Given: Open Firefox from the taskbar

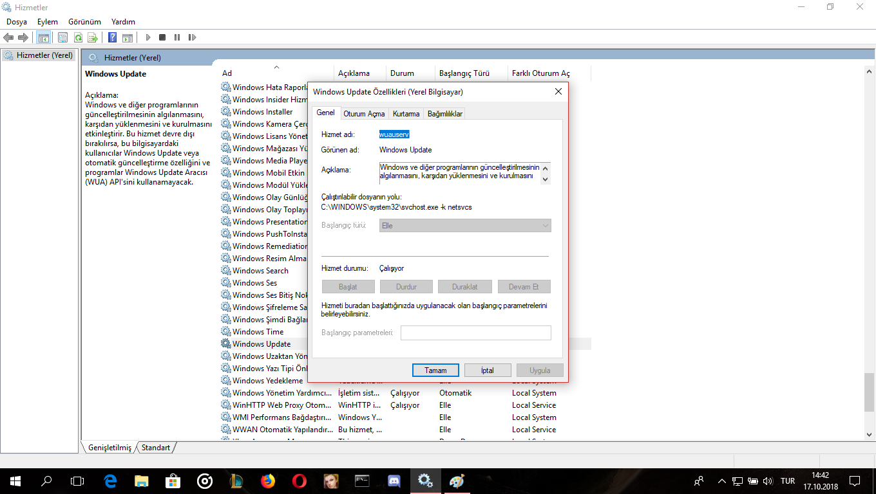Looking at the screenshot, I should tap(267, 480).
